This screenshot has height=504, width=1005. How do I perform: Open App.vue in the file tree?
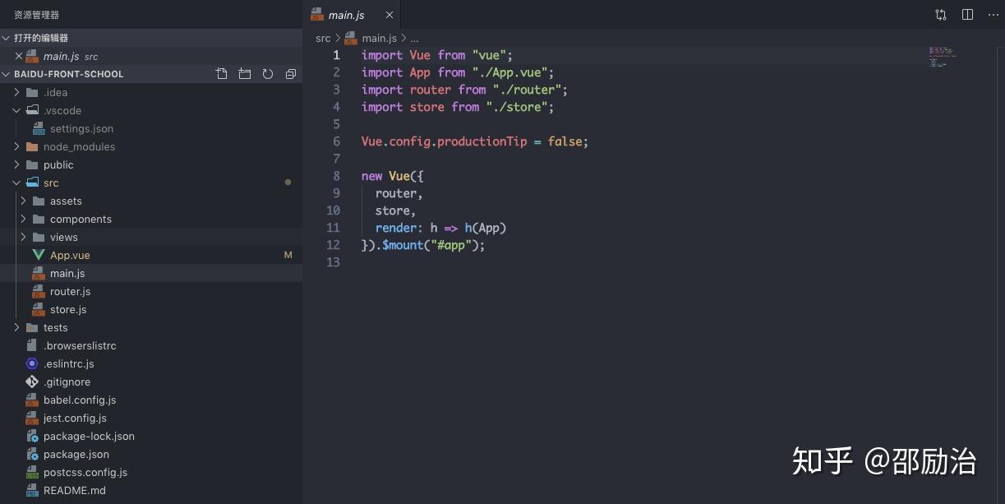pyautogui.click(x=151, y=255)
